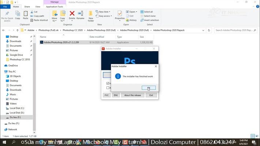The image size is (260, 146).
Task: Click the About this release button
Action: coord(132,95)
